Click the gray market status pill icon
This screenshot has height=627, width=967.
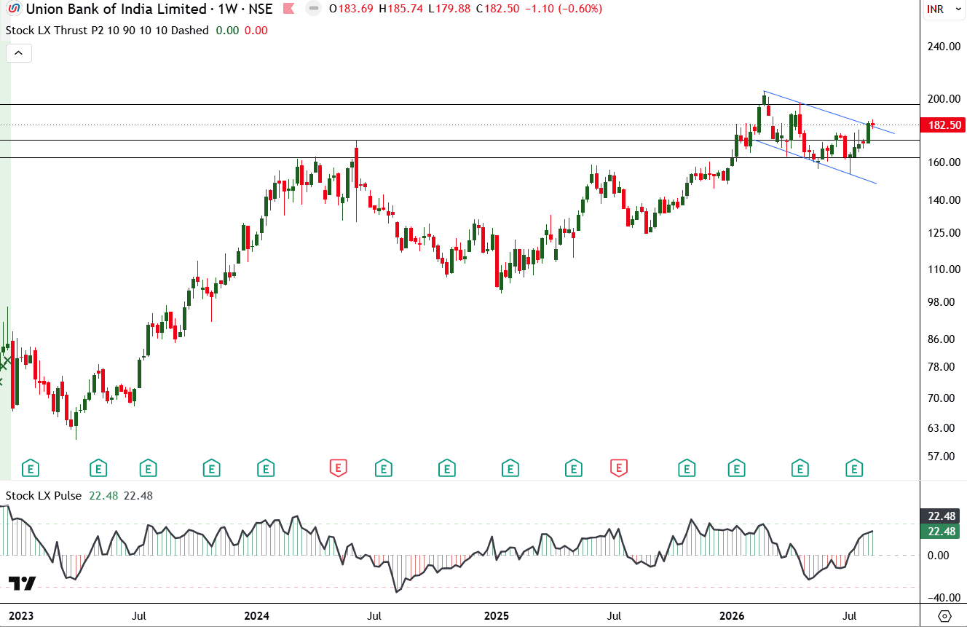coord(312,9)
